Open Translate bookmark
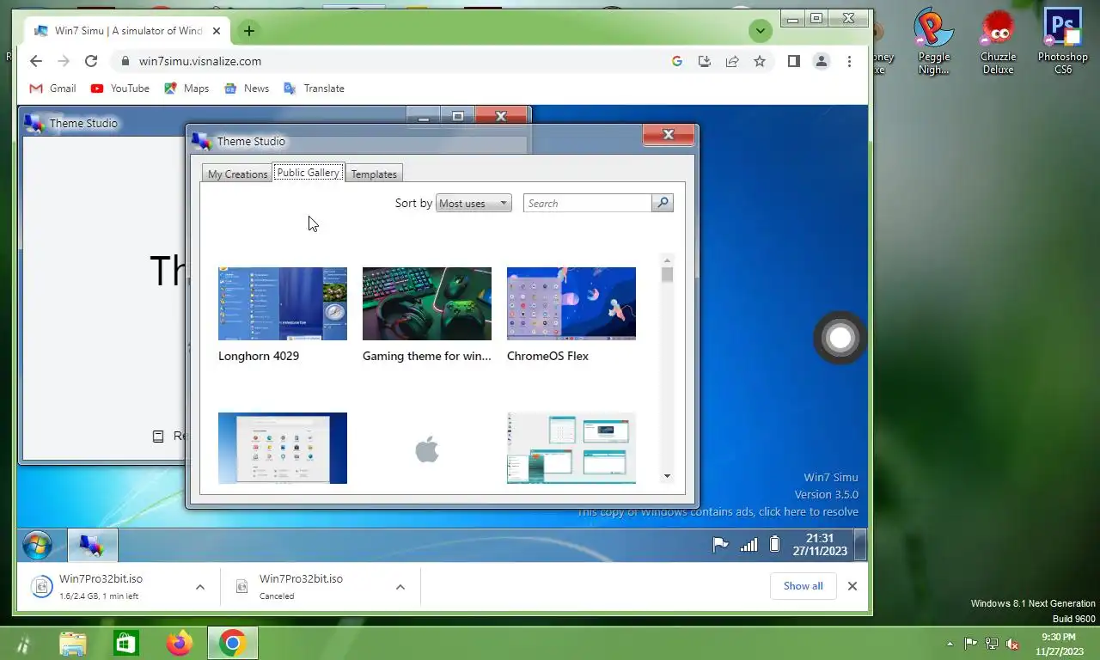Image resolution: width=1100 pixels, height=660 pixels. [314, 89]
